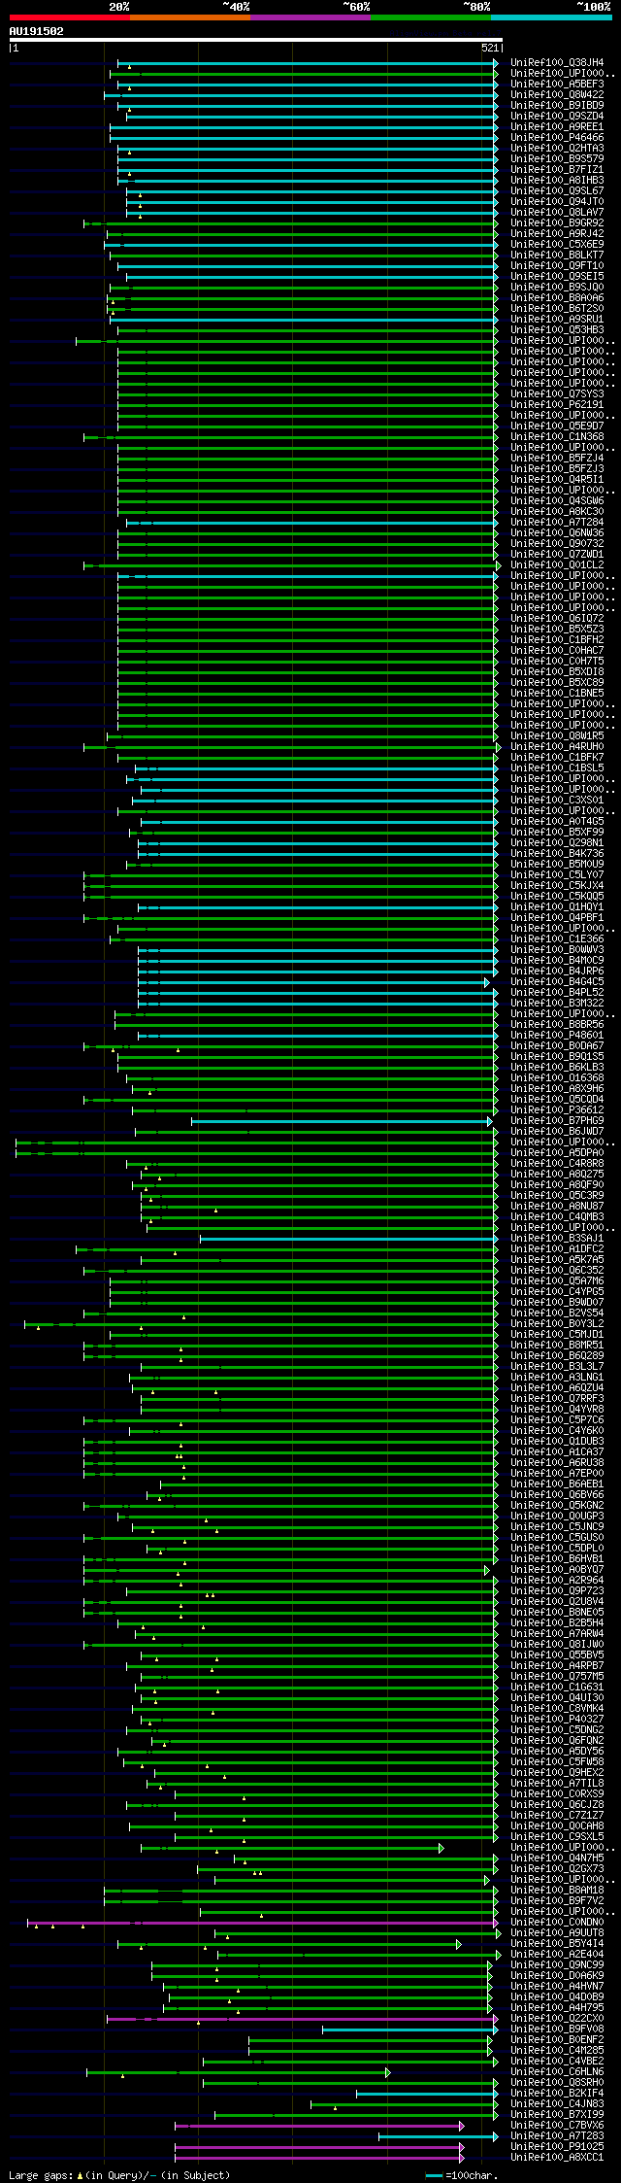Image resolution: width=621 pixels, height=2183 pixels.
Task: Select the UniRef100_B9Q1S5 label
Action: [x=557, y=1057]
